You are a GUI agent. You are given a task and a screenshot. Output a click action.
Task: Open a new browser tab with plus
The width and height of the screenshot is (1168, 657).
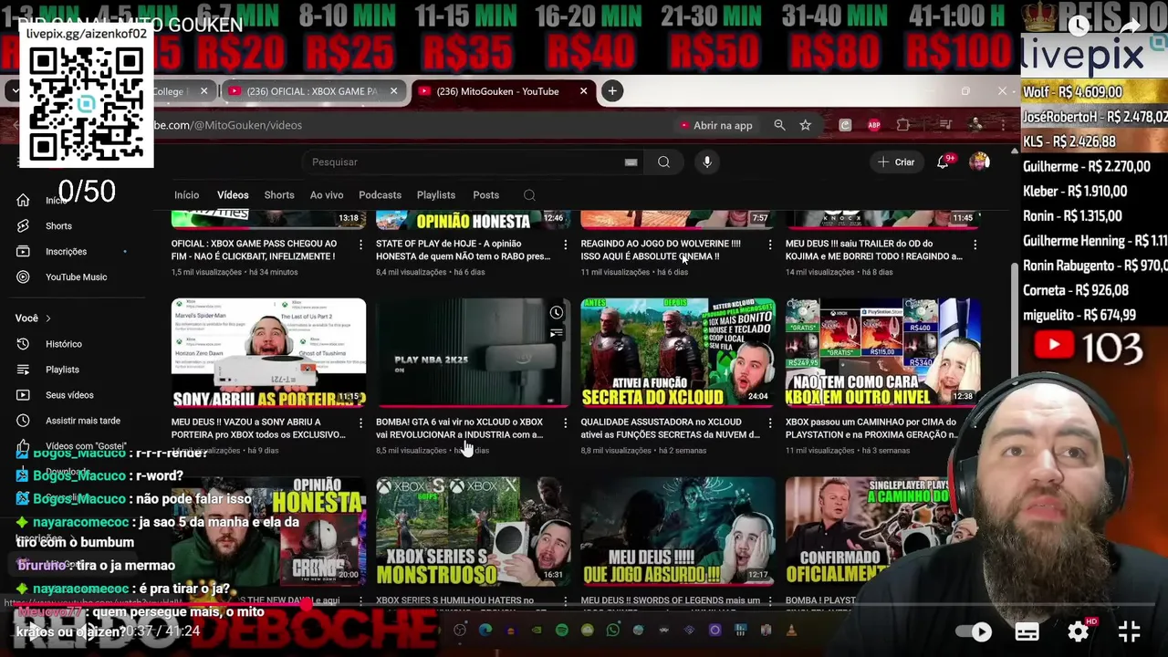coord(612,91)
